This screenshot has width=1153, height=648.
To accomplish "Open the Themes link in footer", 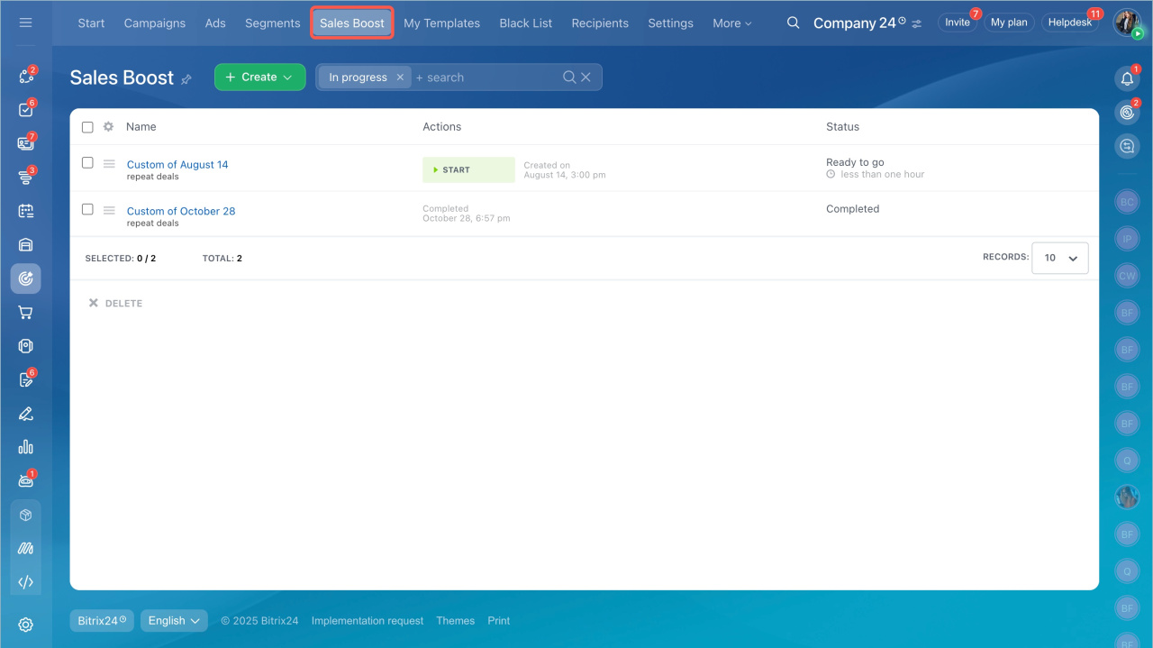I will click(455, 621).
